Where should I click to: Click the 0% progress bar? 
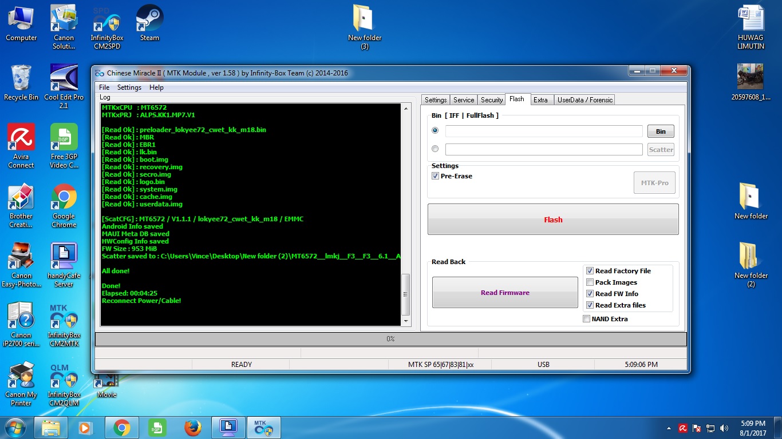390,339
